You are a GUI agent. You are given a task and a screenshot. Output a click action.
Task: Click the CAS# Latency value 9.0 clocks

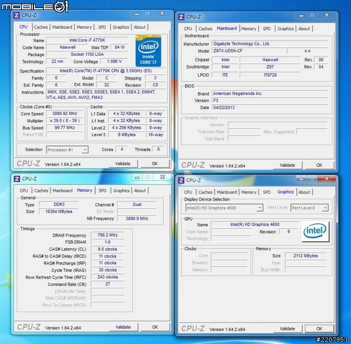tap(107, 249)
